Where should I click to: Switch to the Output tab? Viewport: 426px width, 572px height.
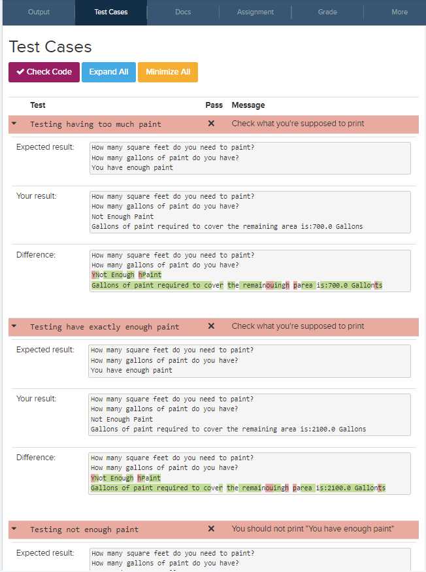coord(38,12)
